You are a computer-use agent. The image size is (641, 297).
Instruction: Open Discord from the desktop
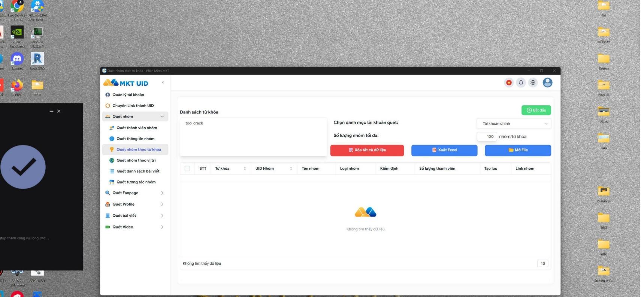(17, 60)
